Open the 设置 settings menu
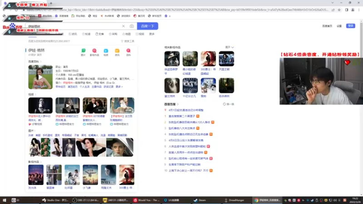Screen dimensions: 363x204 point(339,26)
